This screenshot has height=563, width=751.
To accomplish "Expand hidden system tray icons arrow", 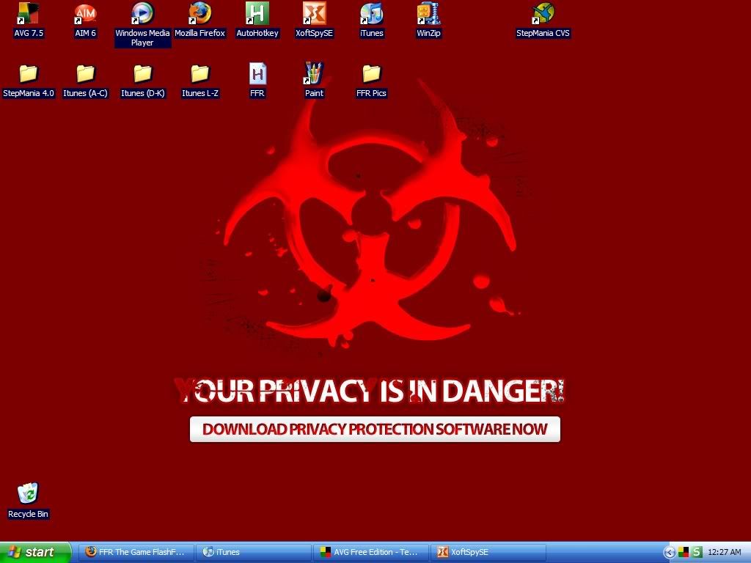I will pyautogui.click(x=669, y=553).
